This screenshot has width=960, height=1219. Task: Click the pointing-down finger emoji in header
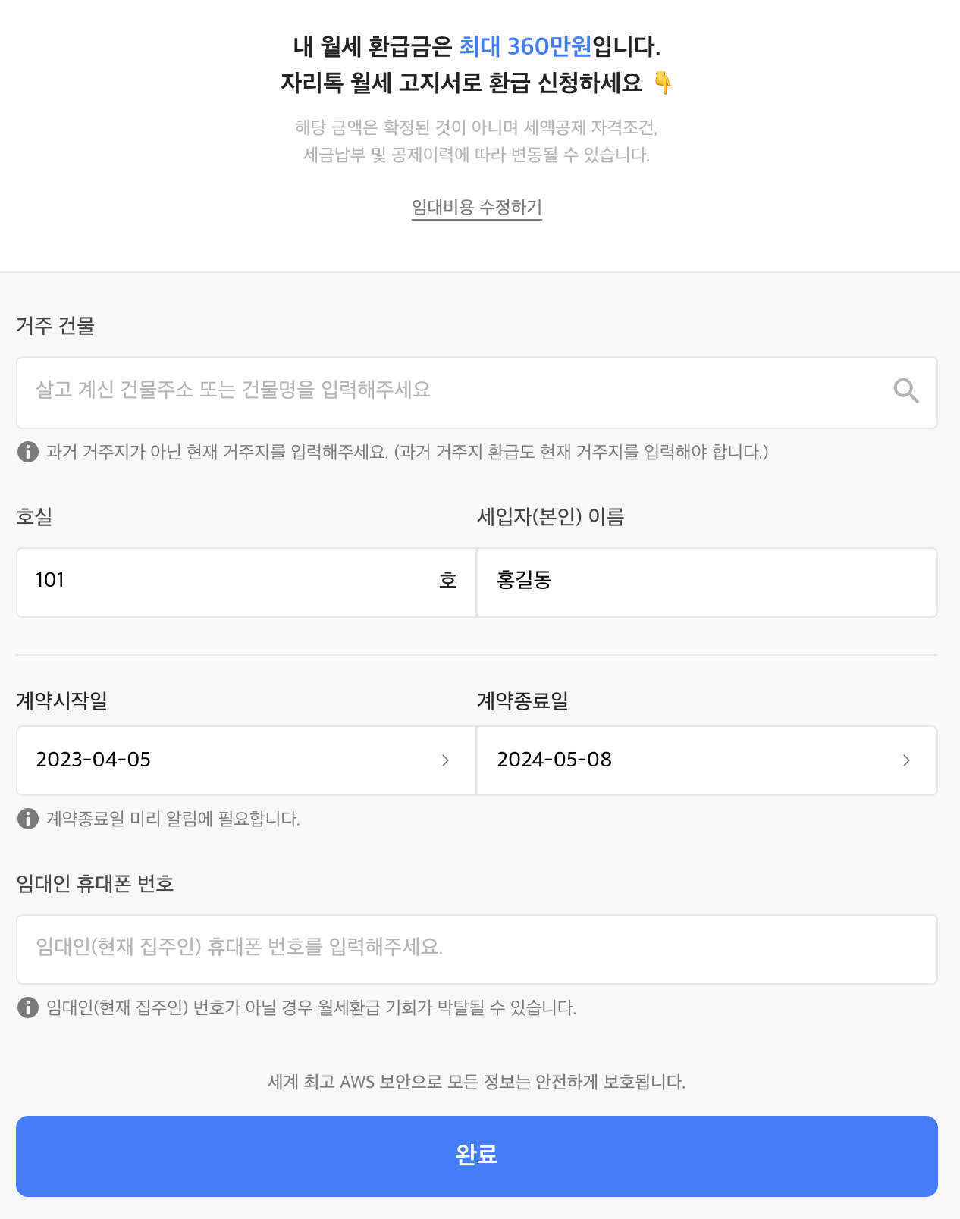coord(661,84)
